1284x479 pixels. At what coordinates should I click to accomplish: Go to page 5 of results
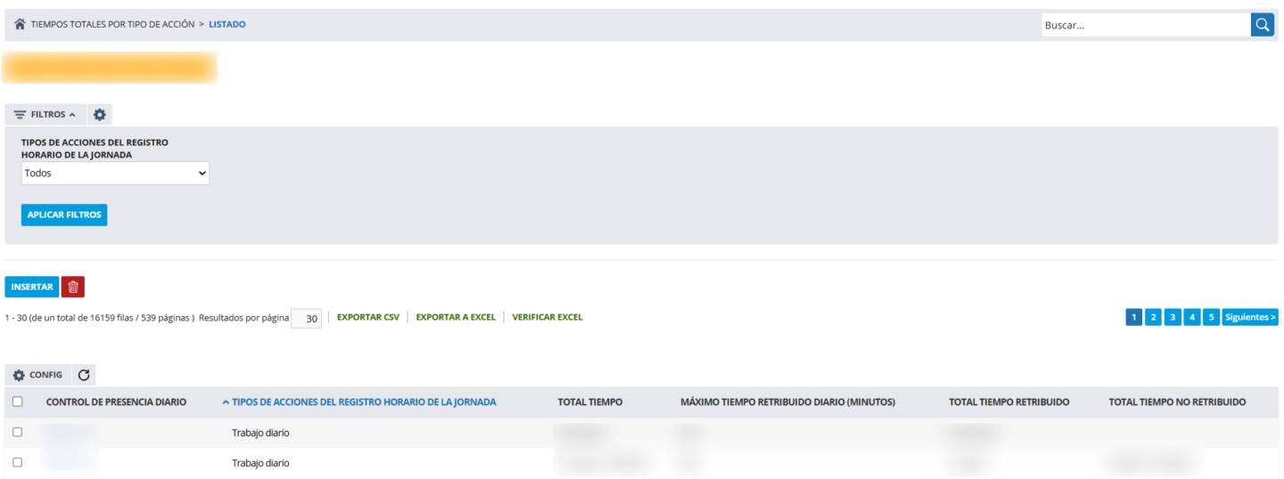tap(1211, 317)
